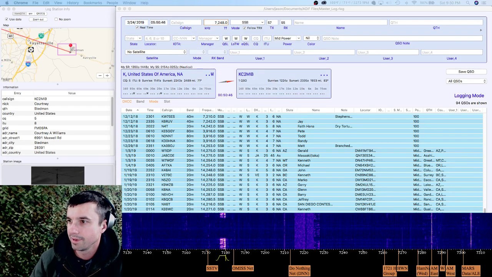Image resolution: width=492 pixels, height=277 pixels.
Task: Select the QRZCQ lookup tab
Action: point(40,13)
